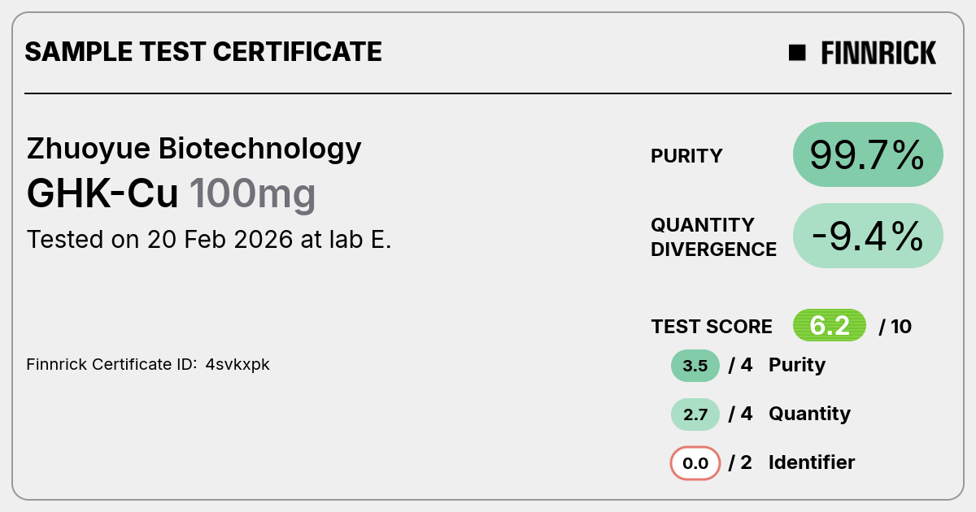
Task: Click the "/ 10" score total text
Action: pyautogui.click(x=895, y=327)
